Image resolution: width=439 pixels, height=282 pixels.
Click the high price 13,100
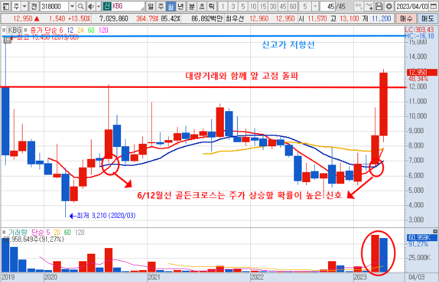[349, 19]
